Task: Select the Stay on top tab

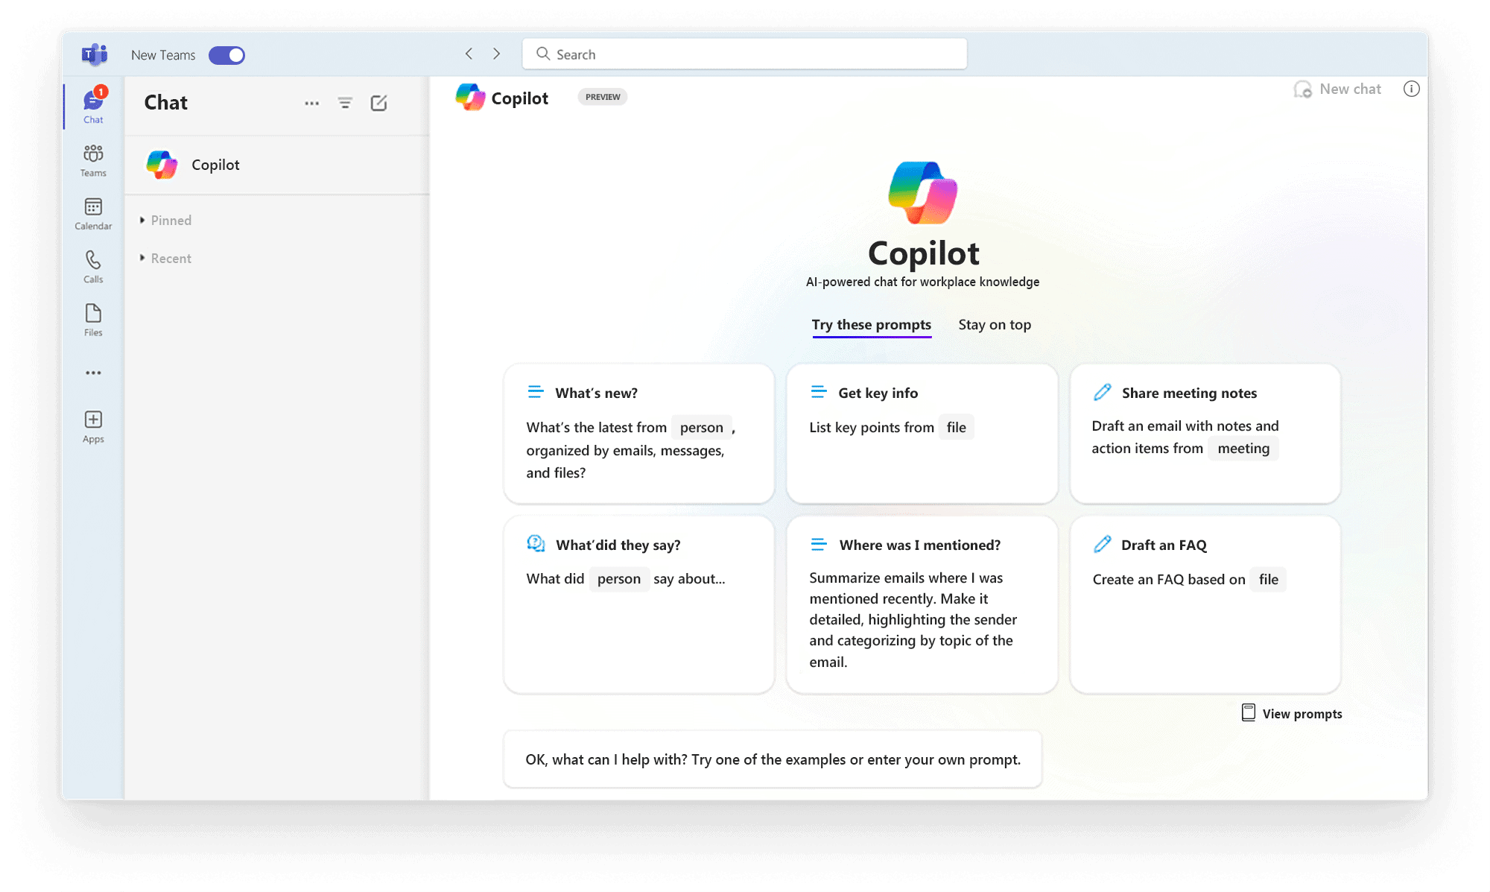Action: tap(993, 324)
